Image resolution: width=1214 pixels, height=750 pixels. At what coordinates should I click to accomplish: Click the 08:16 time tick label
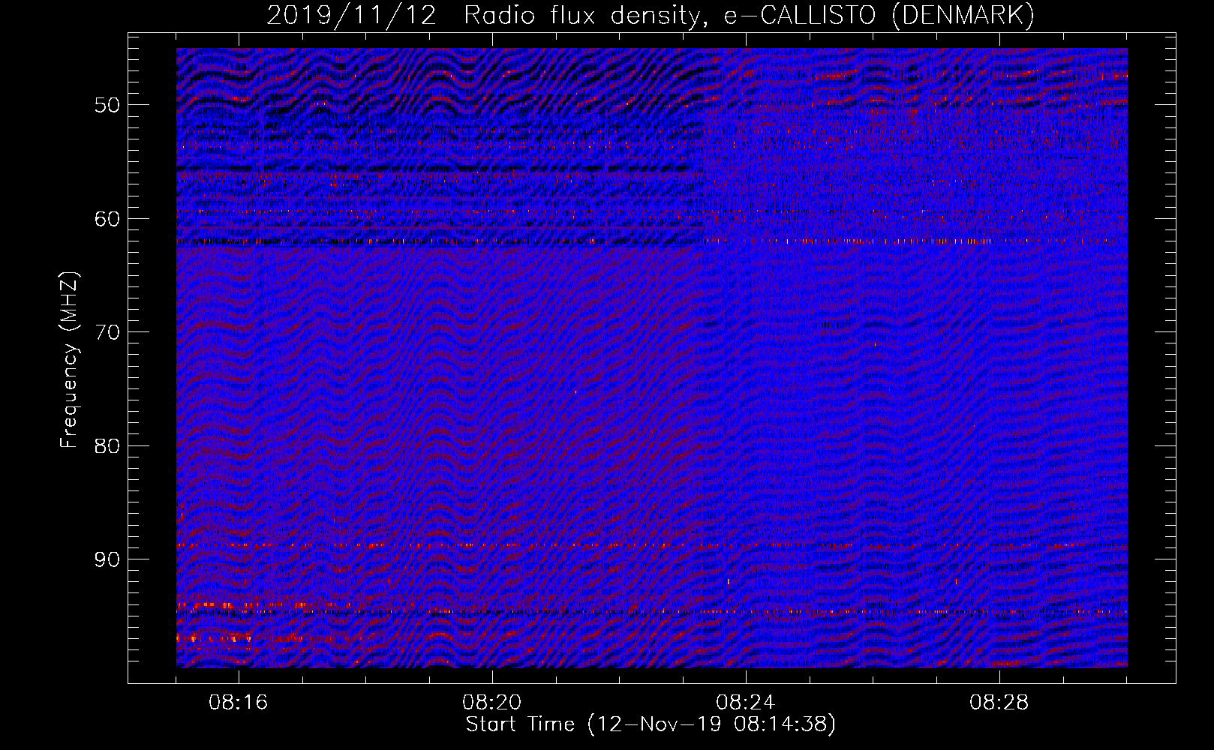(x=239, y=703)
